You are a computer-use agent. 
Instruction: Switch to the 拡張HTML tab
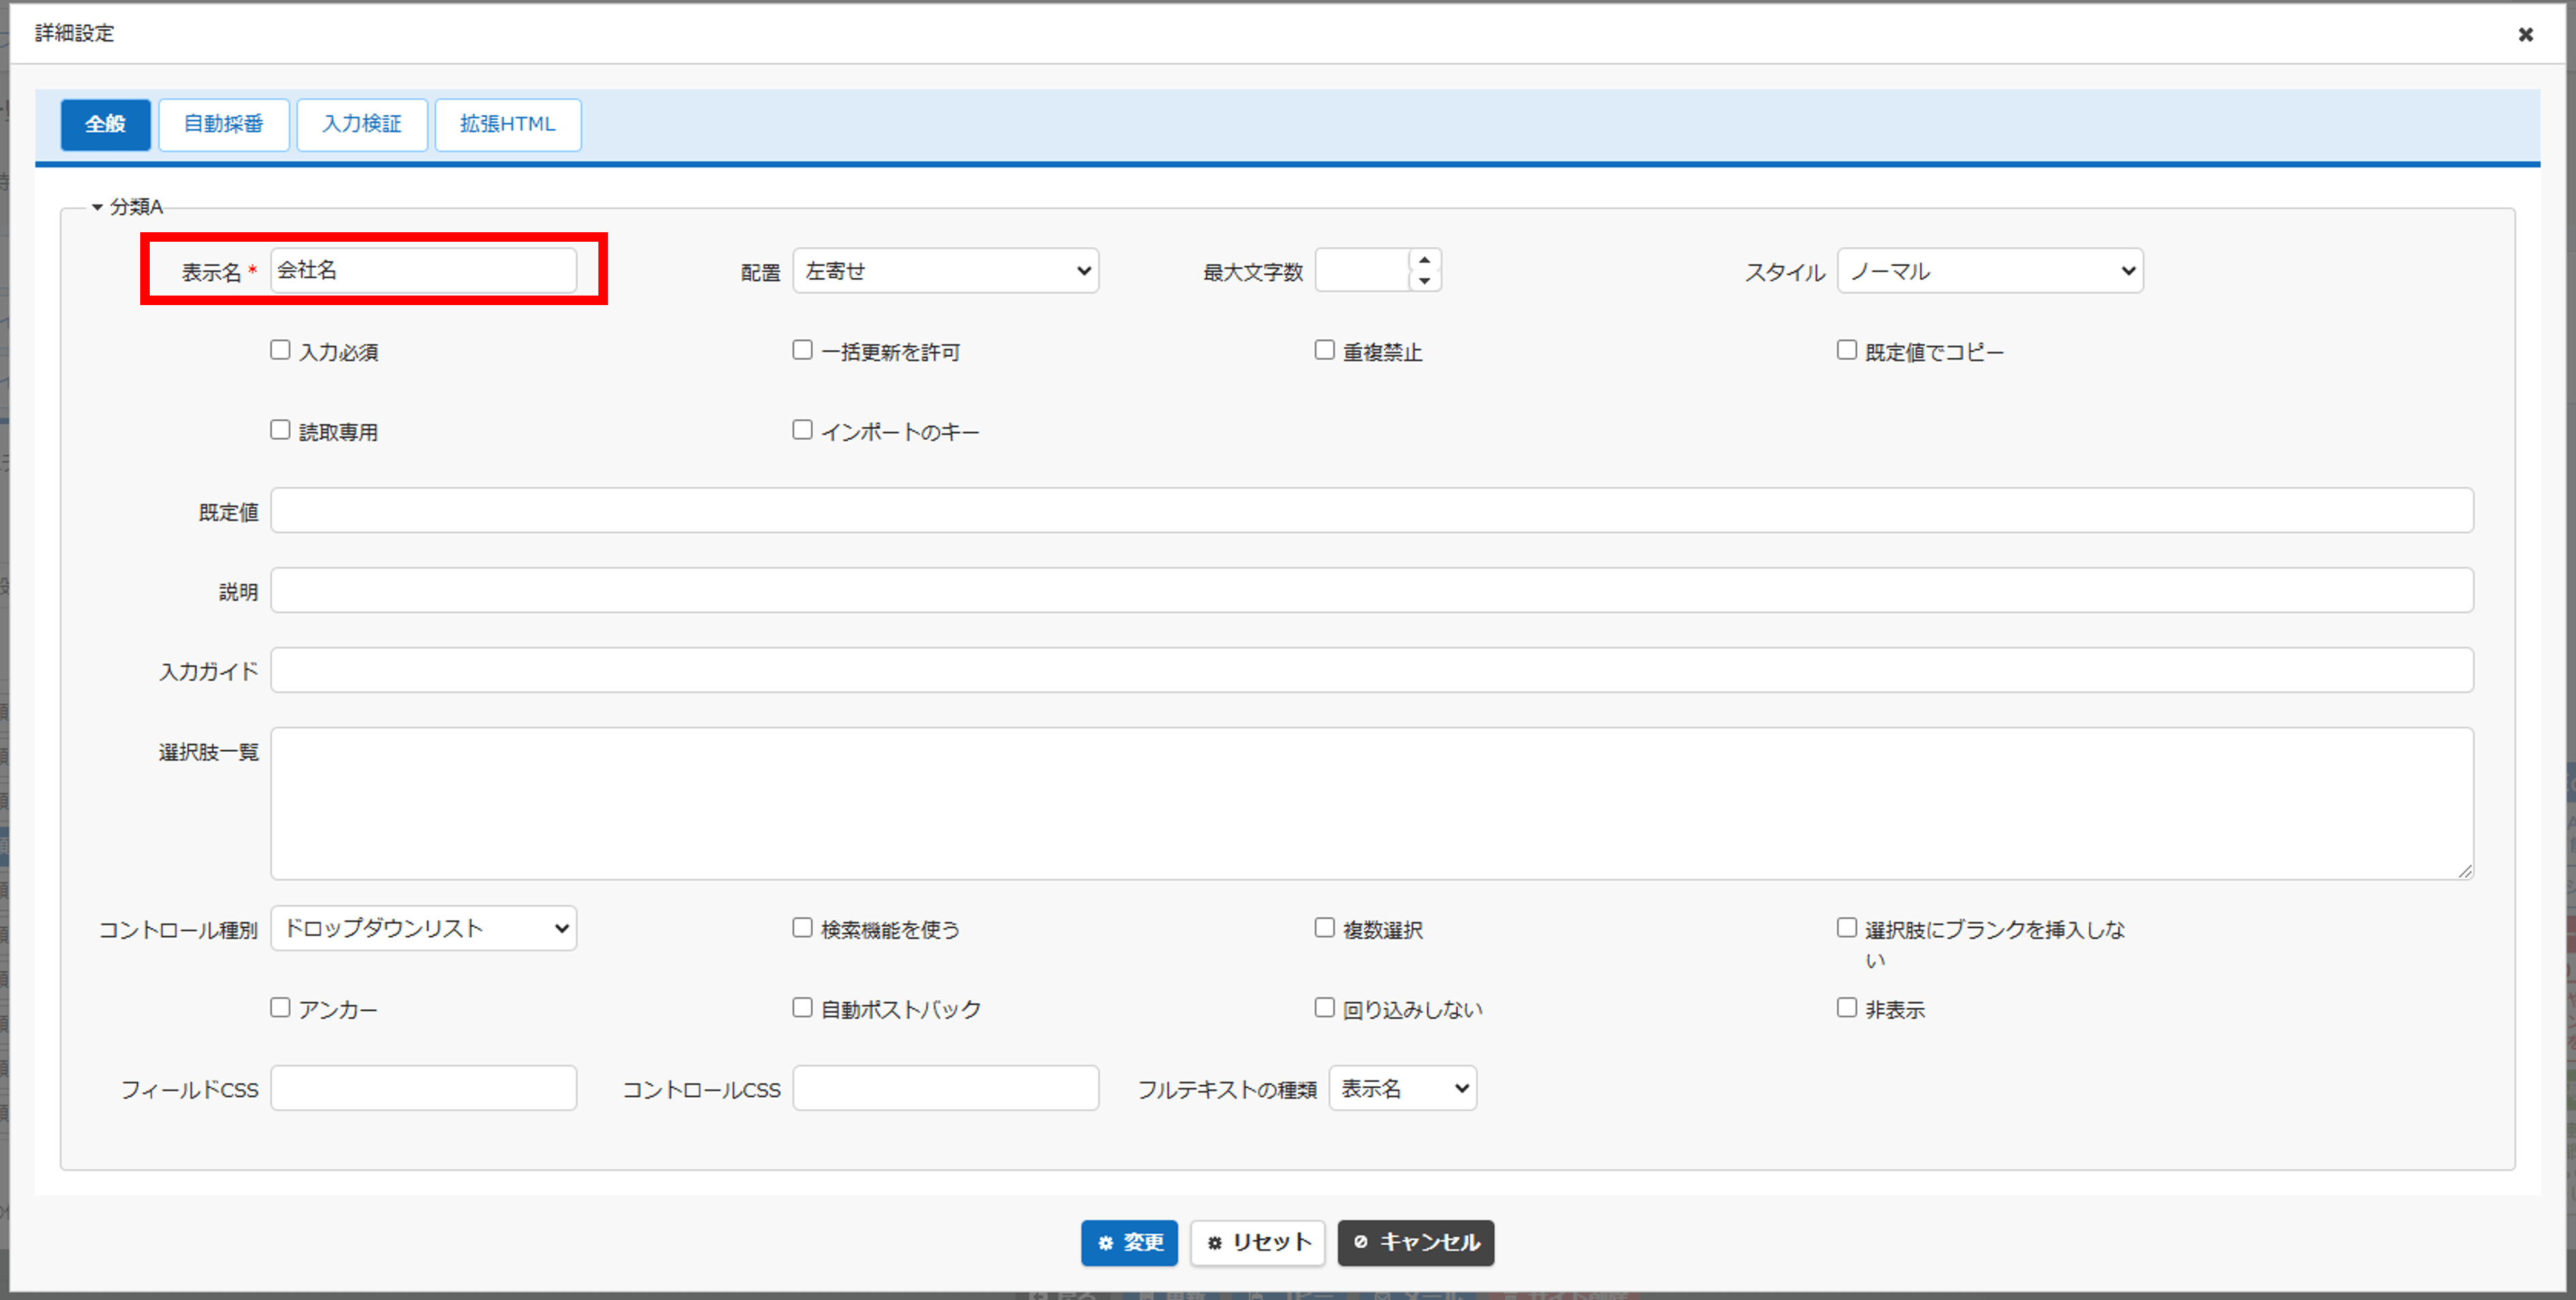tap(507, 125)
